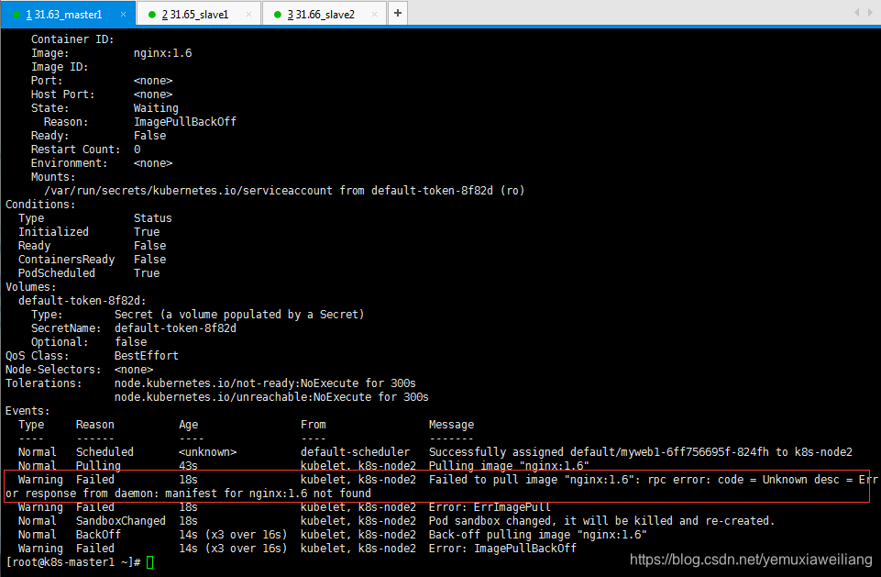
Task: Close the 31.63_master1 tab
Action: pyautogui.click(x=123, y=15)
